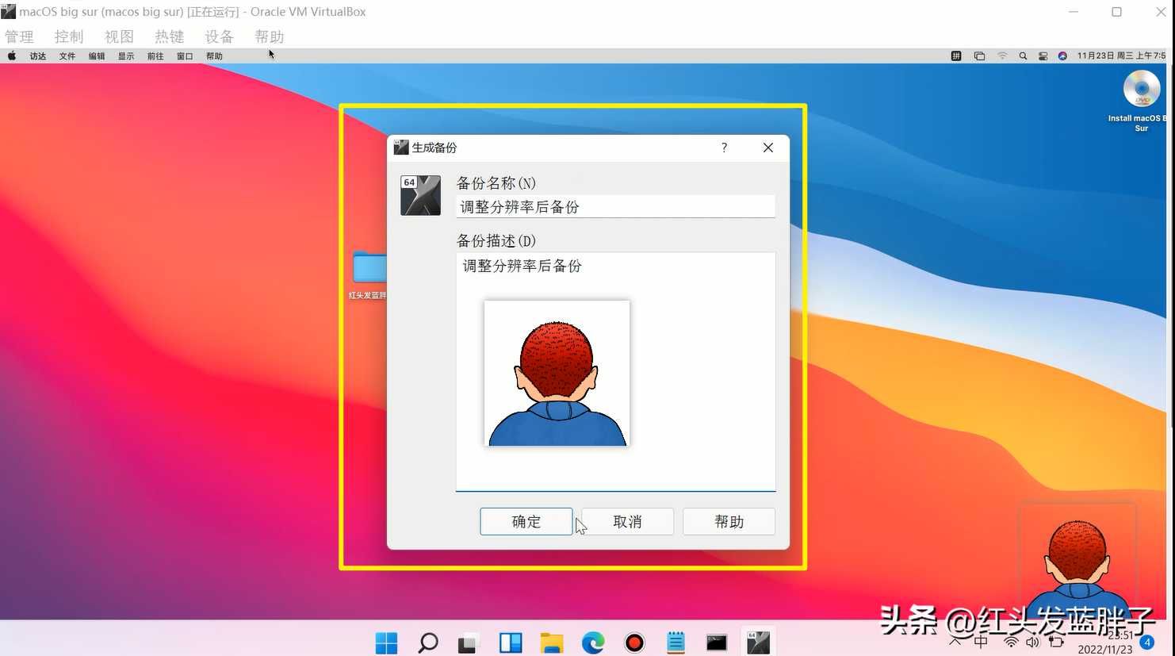The width and height of the screenshot is (1175, 656).
Task: Click the screen mirroring icon in macOS menu bar
Action: coord(979,56)
